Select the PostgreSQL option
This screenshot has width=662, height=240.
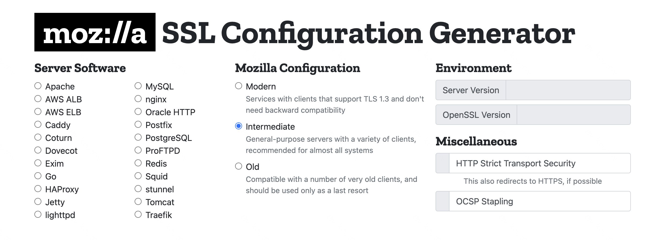tap(138, 137)
